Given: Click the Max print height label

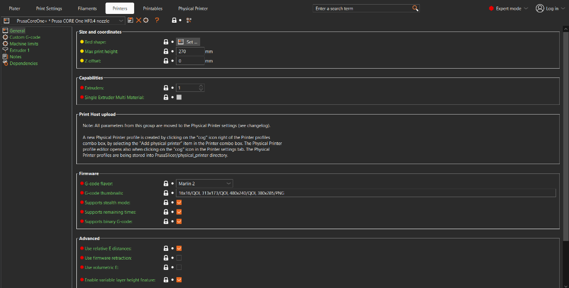Looking at the screenshot, I should tap(101, 52).
